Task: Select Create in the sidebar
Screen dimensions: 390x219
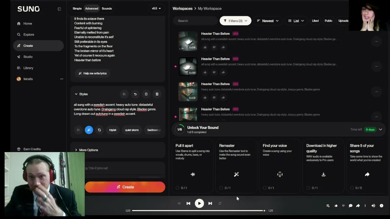Action: pyautogui.click(x=38, y=46)
